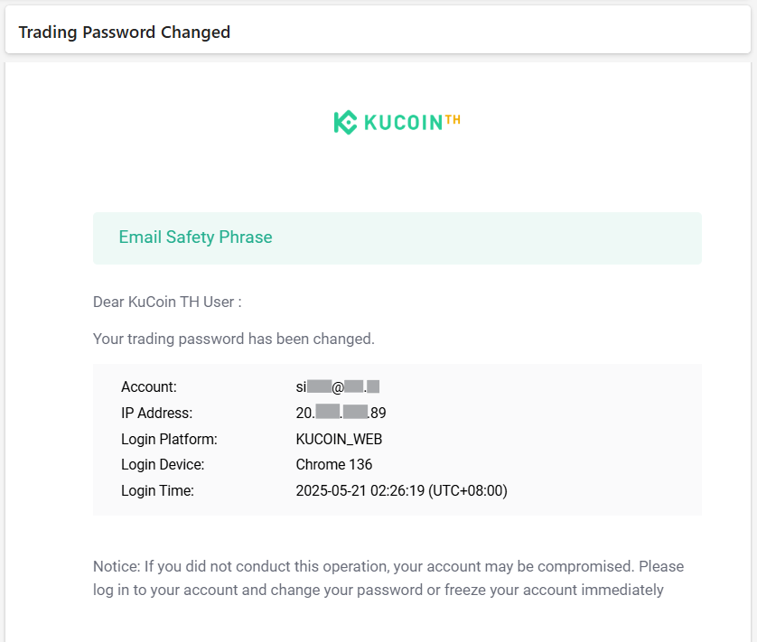The width and height of the screenshot is (757, 642).
Task: Click the yellow TH superscript in logo
Action: tap(453, 118)
